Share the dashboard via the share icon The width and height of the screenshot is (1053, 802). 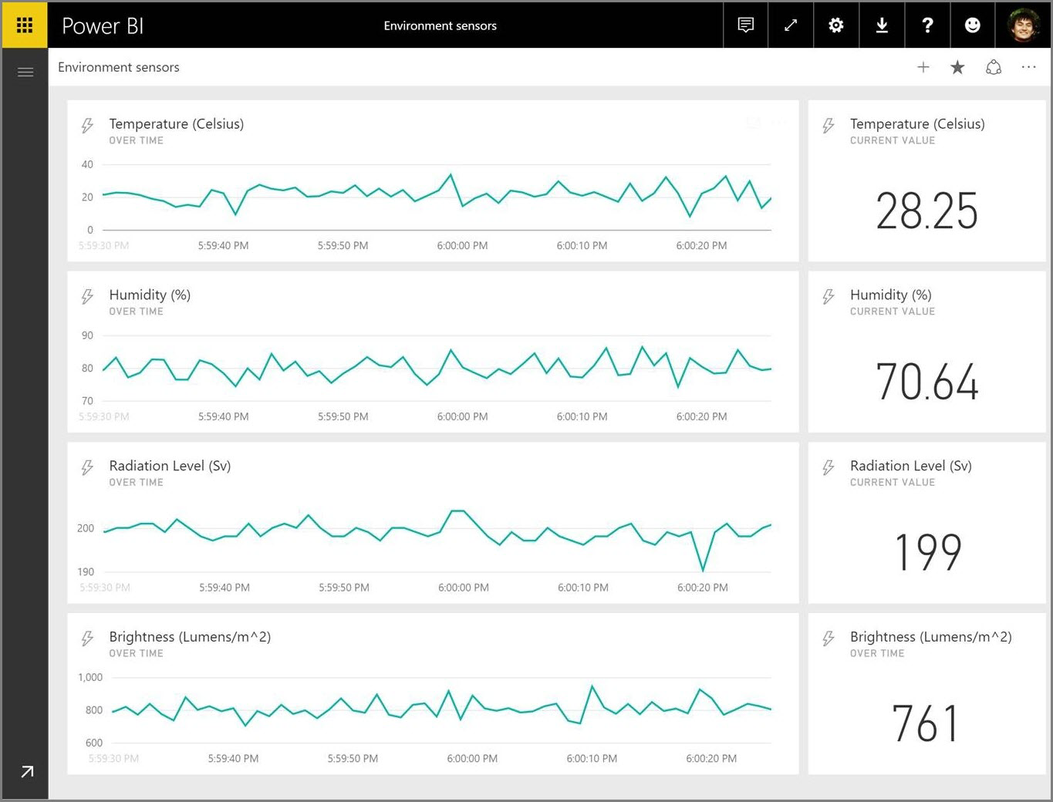[x=994, y=67]
